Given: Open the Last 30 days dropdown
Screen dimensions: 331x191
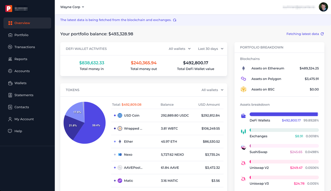Looking at the screenshot, I should pos(211,49).
